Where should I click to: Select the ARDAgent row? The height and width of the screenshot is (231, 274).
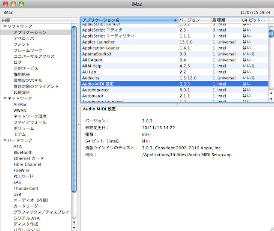coord(174,60)
